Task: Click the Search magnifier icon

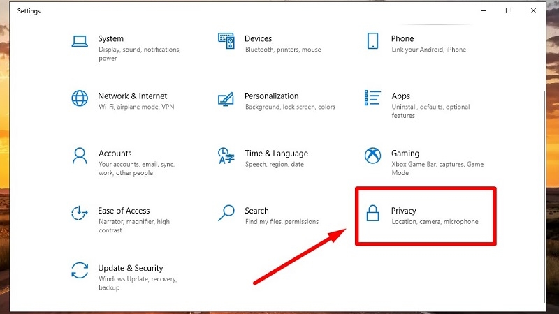Action: 226,213
